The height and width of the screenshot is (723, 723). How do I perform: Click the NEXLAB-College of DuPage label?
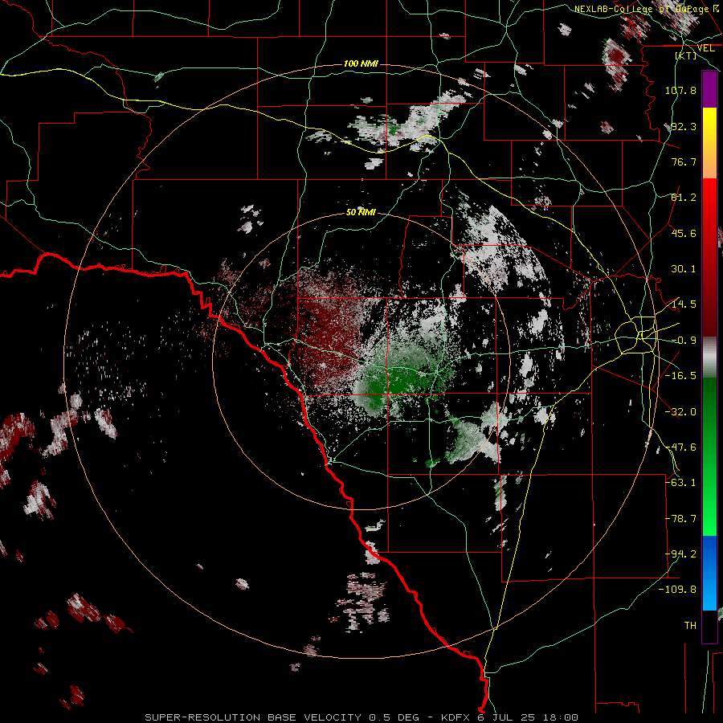[643, 9]
